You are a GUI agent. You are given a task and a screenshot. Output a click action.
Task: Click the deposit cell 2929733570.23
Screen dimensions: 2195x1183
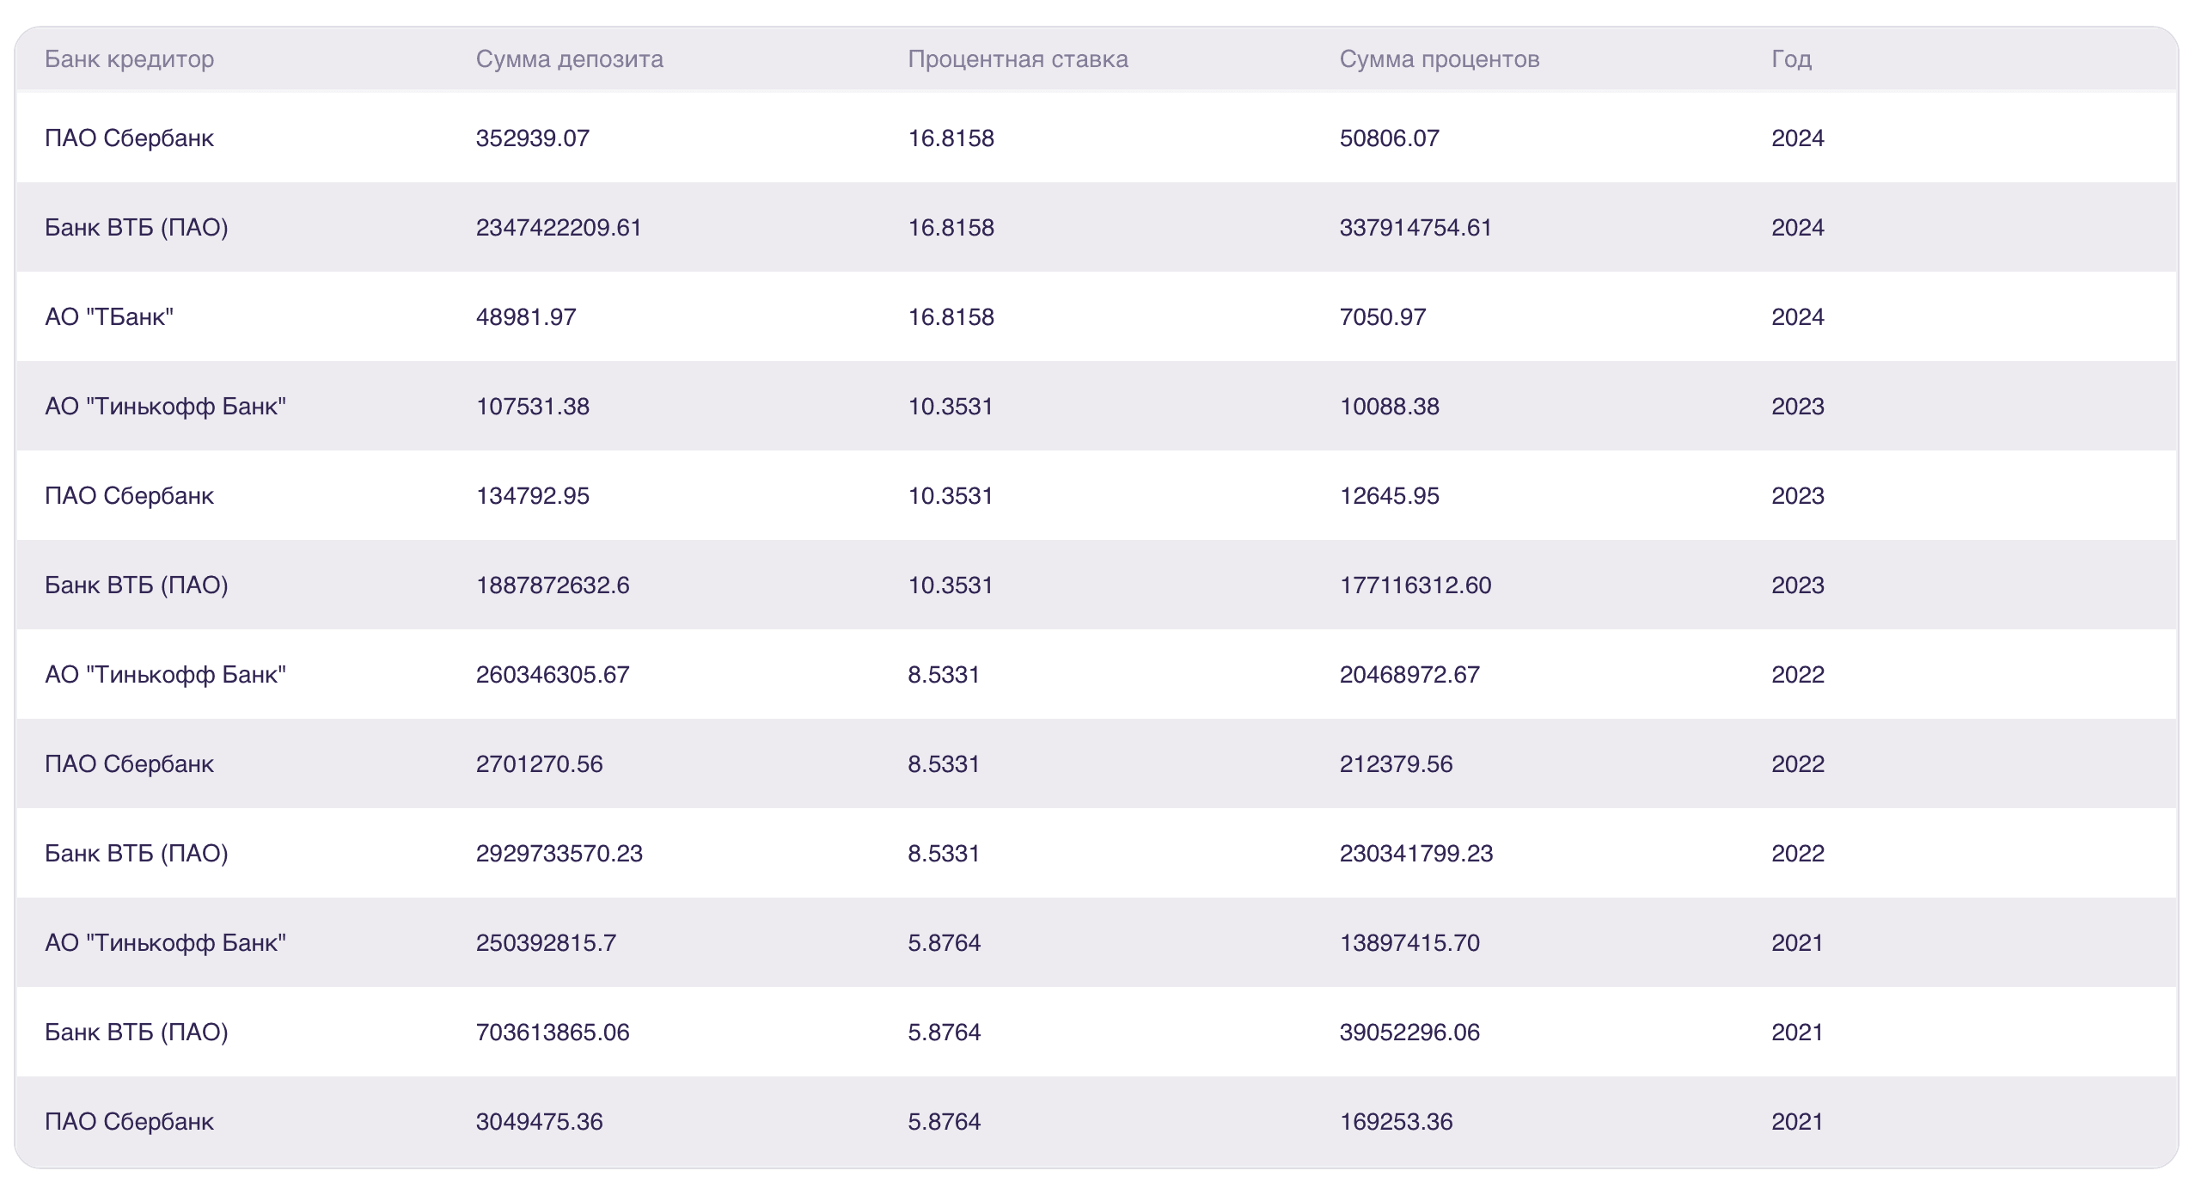pos(559,854)
